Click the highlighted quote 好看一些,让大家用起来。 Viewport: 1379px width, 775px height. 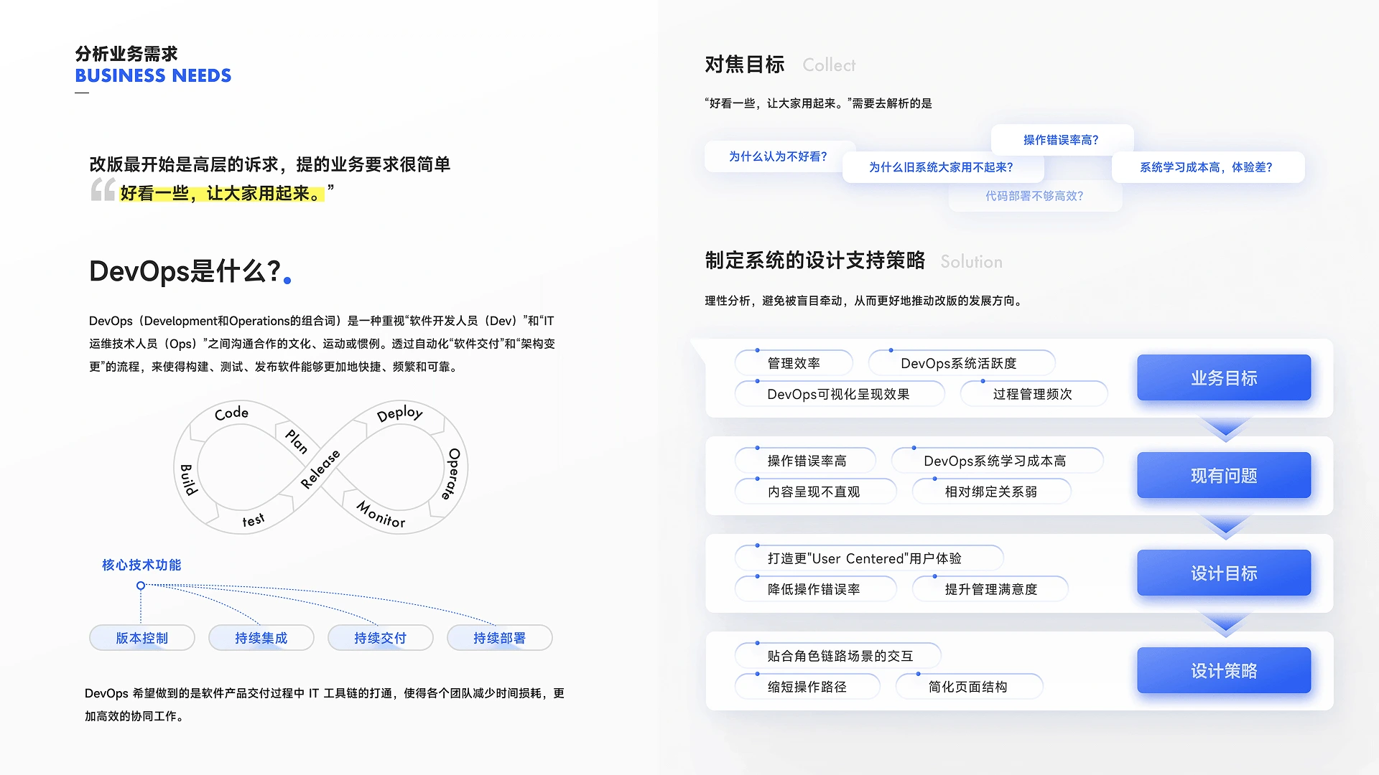(x=222, y=193)
